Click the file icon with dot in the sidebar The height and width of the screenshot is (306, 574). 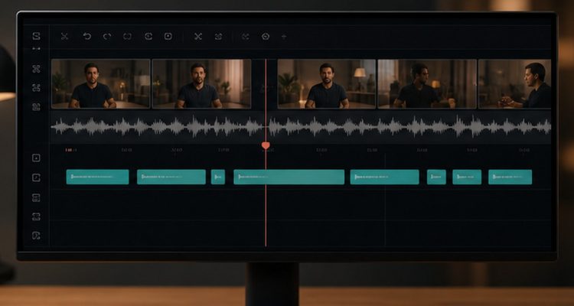coord(36,236)
